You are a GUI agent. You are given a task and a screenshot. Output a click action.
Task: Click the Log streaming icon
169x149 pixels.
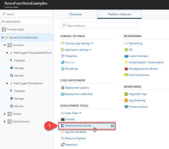[126, 100]
